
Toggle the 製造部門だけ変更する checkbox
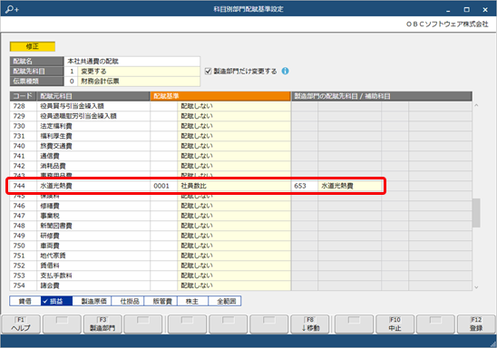(x=208, y=71)
